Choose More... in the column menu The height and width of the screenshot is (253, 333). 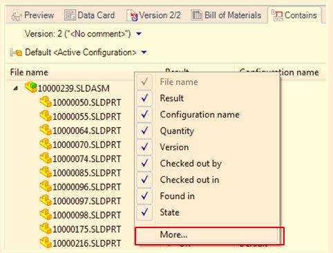209,236
